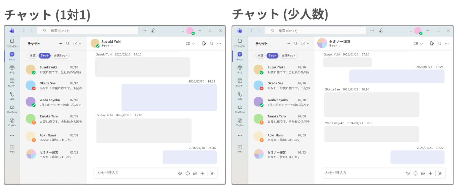Click the plus attach icon in 少人数 message box
Image resolution: width=457 pixels, height=190 pixels.
(430, 173)
